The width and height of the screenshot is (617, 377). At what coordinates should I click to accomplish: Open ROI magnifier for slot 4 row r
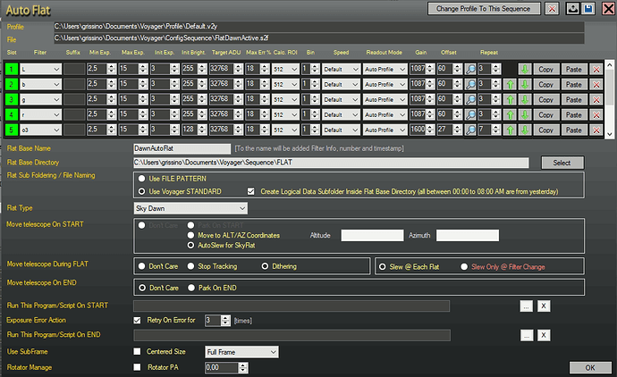(x=470, y=114)
